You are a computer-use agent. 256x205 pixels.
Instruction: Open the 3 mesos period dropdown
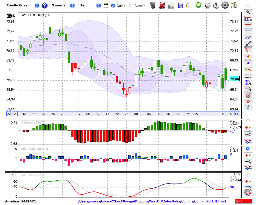point(62,5)
